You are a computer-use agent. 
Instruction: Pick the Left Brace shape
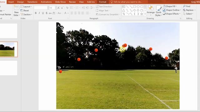point(134,14)
